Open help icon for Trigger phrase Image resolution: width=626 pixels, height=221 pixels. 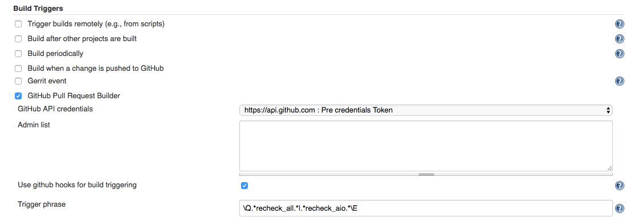point(619,208)
